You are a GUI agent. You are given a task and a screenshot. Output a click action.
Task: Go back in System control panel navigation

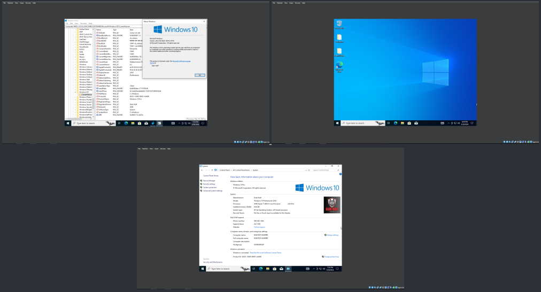[x=202, y=170]
